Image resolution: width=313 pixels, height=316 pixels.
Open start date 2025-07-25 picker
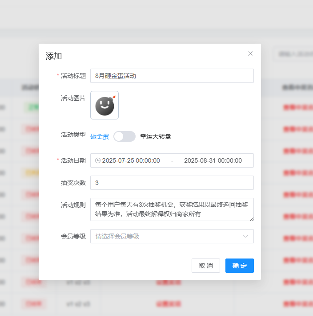tap(131, 160)
